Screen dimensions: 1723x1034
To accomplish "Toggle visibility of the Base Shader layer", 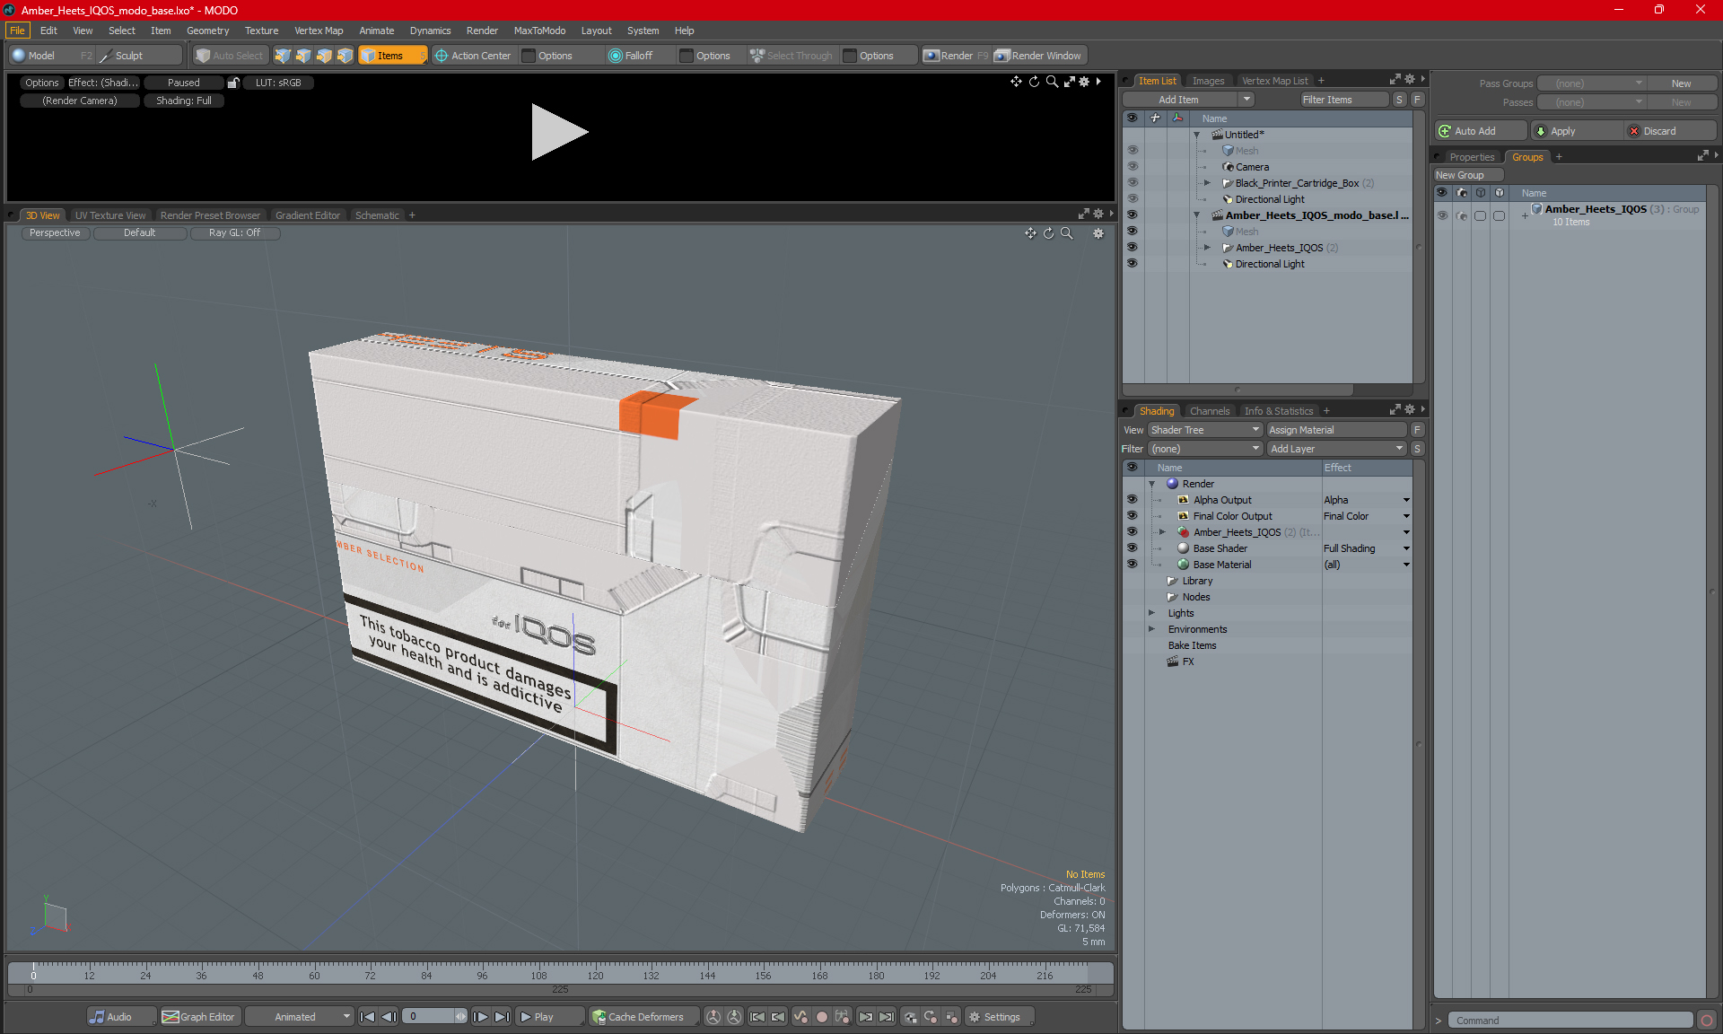I will 1132,548.
